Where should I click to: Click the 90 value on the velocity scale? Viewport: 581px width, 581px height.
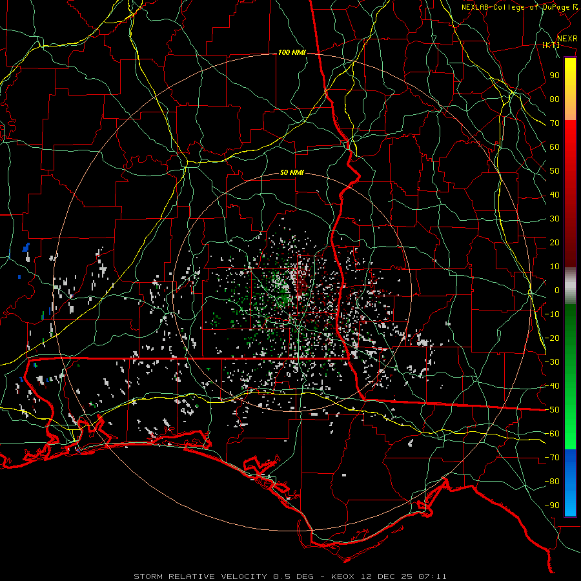pyautogui.click(x=555, y=76)
